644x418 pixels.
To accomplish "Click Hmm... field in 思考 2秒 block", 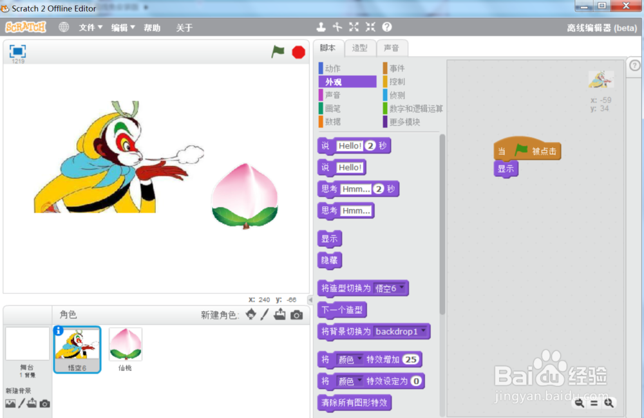I will 356,189.
